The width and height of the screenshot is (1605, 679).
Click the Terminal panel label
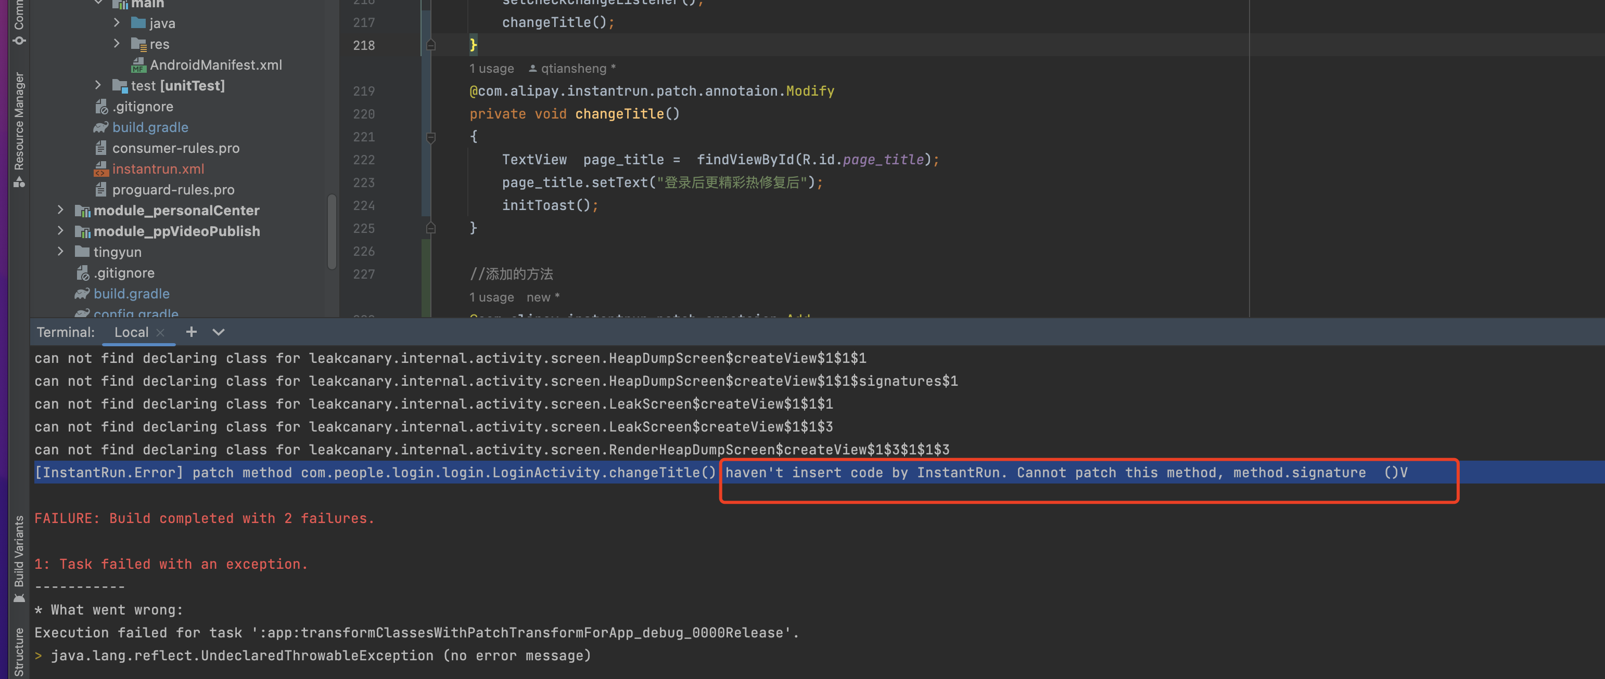66,332
